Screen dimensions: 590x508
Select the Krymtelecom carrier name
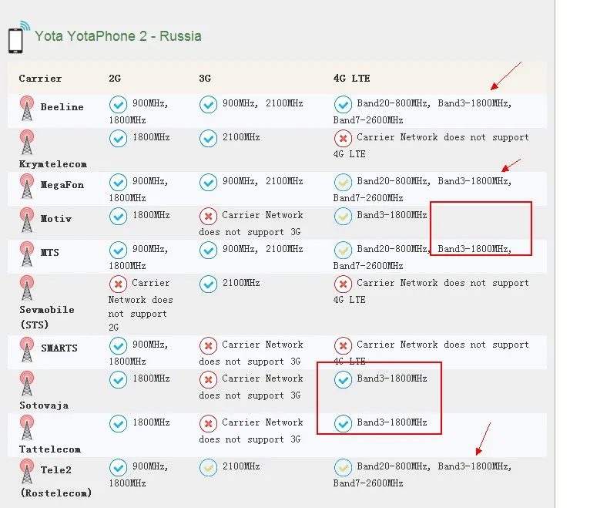pyautogui.click(x=53, y=164)
